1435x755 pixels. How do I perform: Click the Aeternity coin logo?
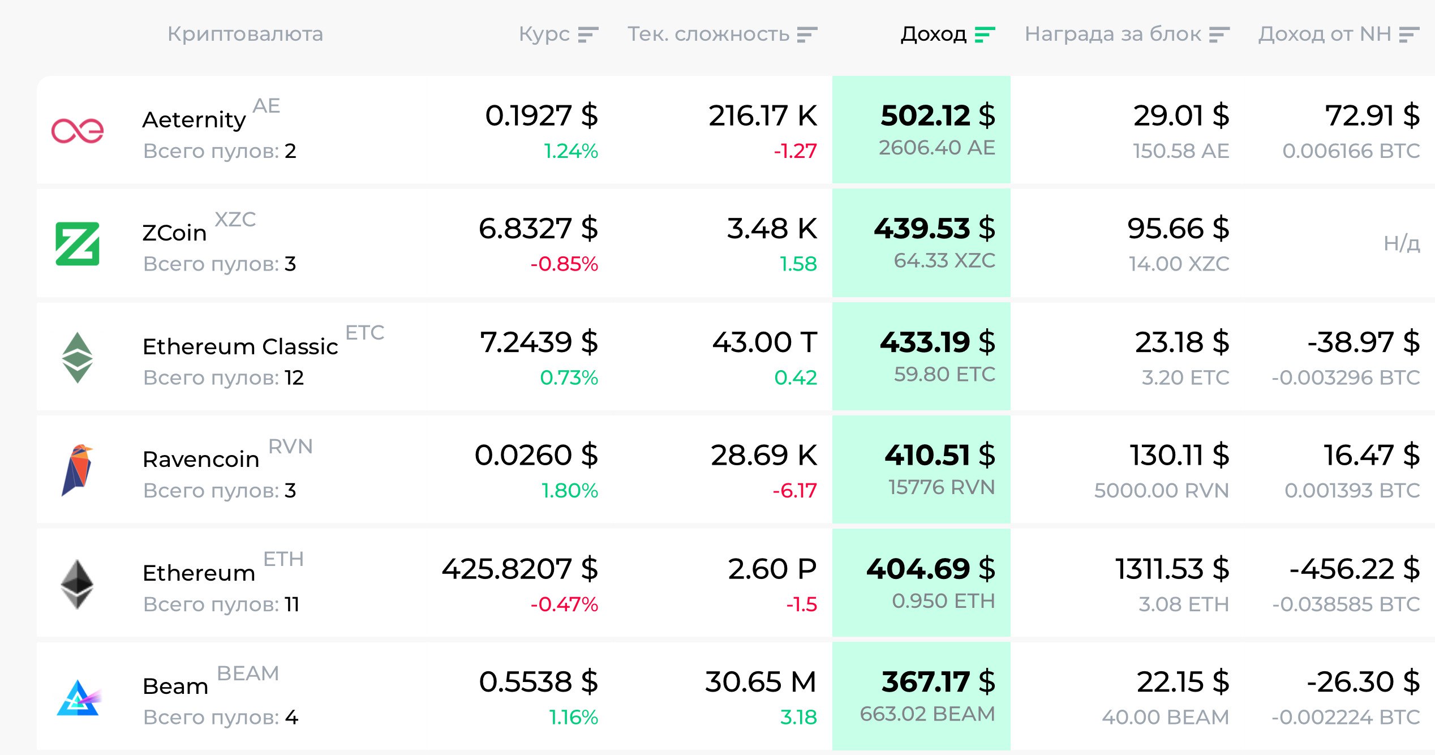pyautogui.click(x=78, y=131)
